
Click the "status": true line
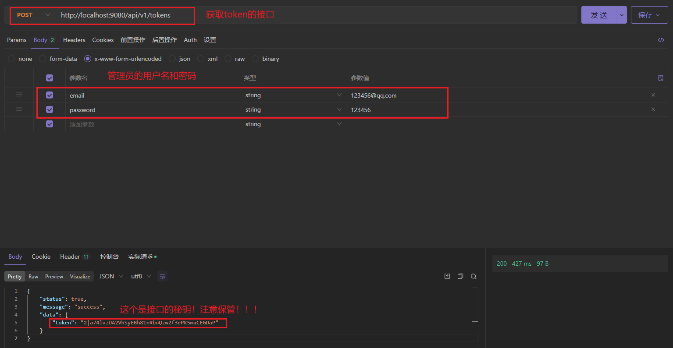(x=63, y=299)
